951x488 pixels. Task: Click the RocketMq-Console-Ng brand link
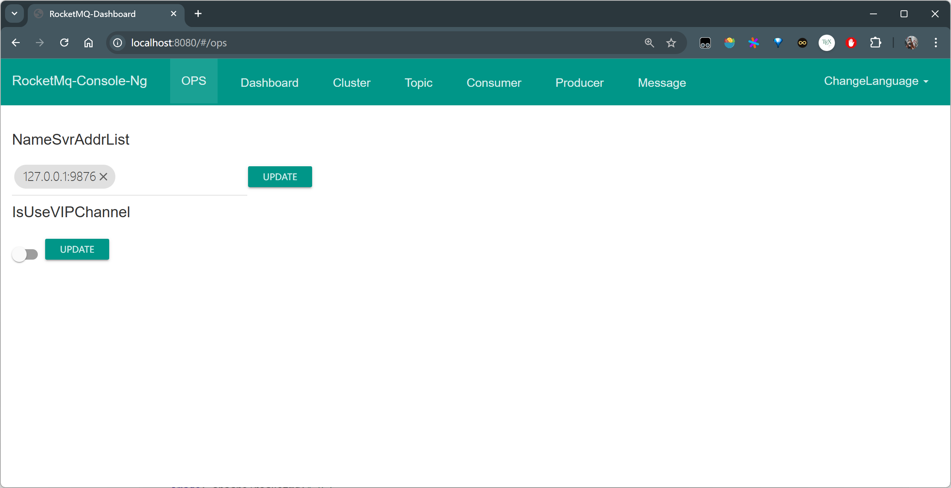click(x=79, y=81)
